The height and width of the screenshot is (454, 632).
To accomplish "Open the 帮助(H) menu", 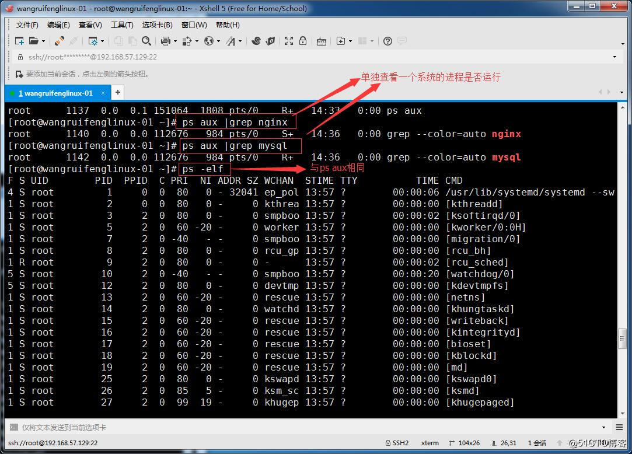I will coord(228,25).
